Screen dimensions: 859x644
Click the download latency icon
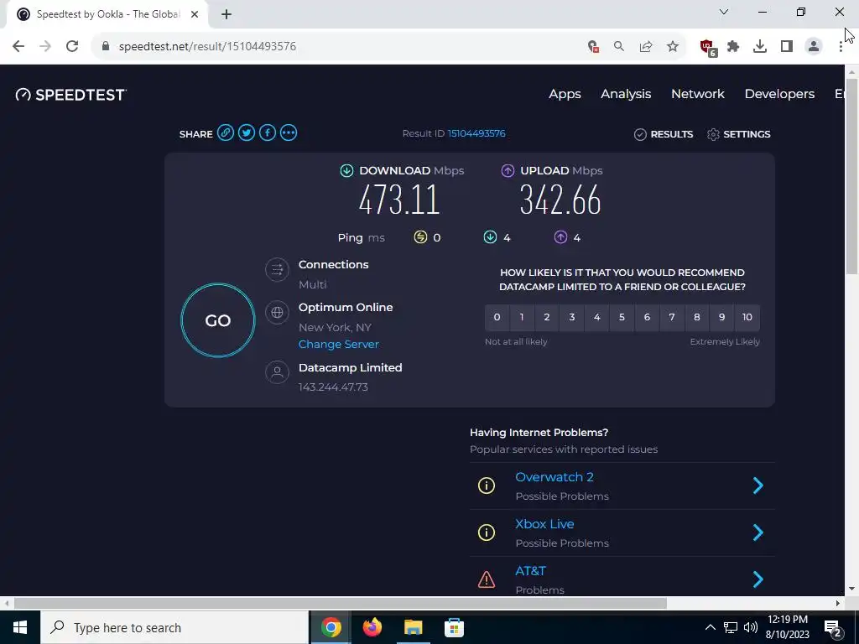pos(490,237)
